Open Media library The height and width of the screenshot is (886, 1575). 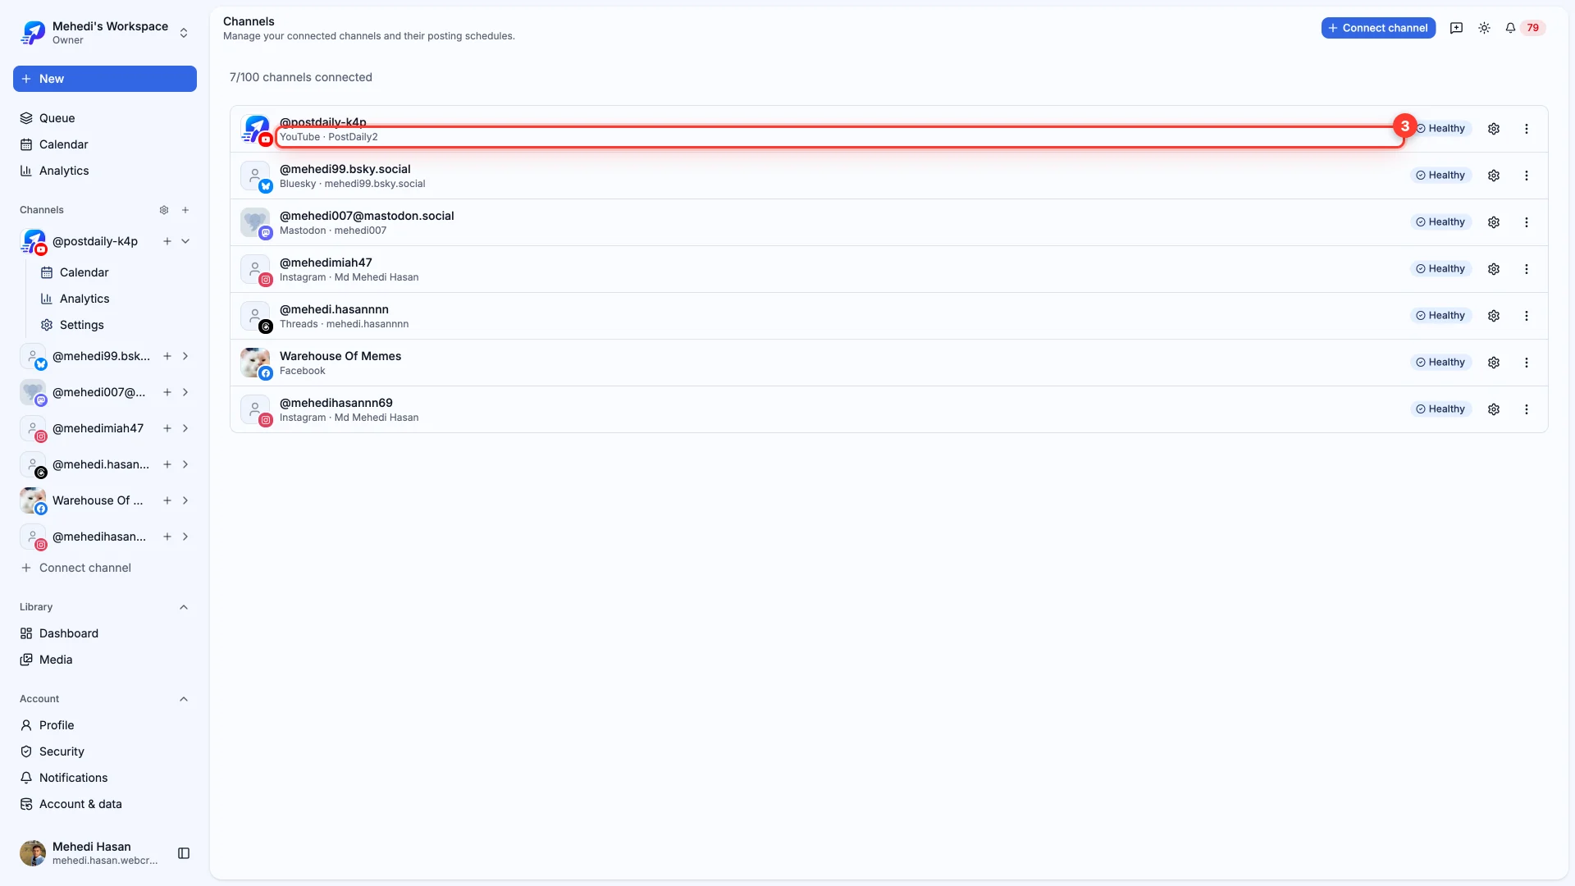click(x=105, y=660)
